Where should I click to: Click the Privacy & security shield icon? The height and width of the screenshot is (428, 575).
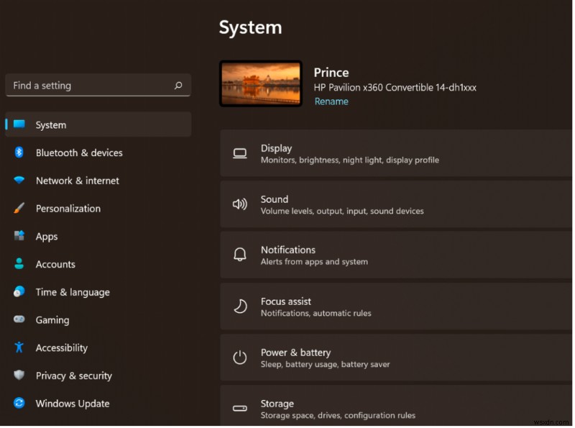point(19,375)
